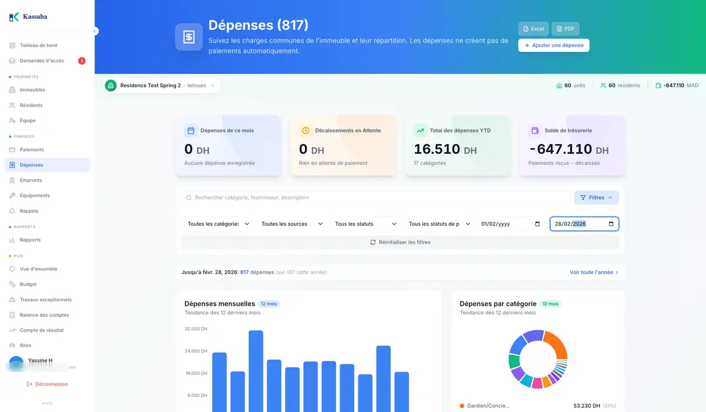Collapse the Filtres panel
This screenshot has width=706, height=412.
point(597,198)
